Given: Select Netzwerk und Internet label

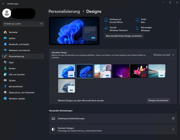Looking at the screenshot, I should 19,50.
